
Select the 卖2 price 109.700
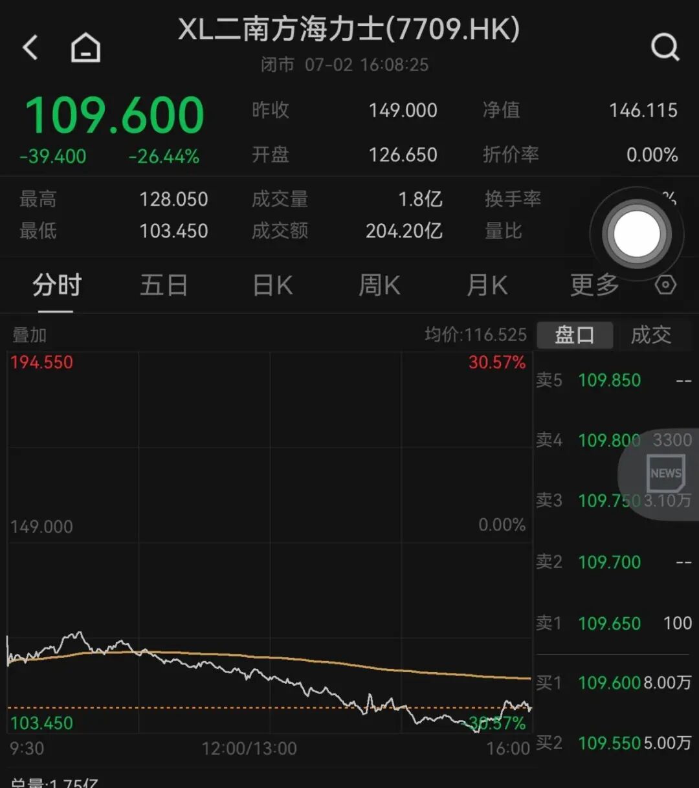pyautogui.click(x=609, y=562)
